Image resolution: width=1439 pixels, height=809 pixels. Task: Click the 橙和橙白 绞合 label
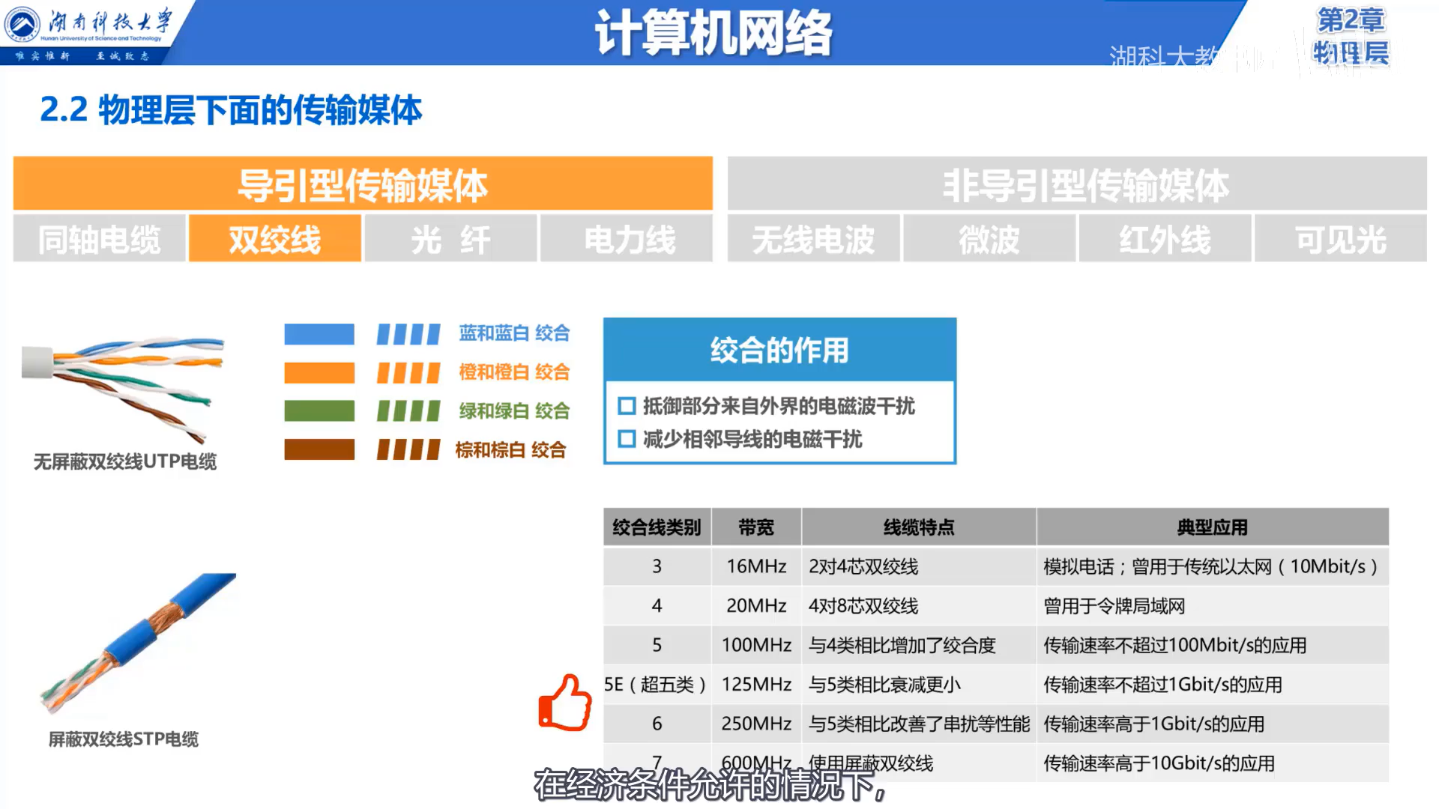(514, 372)
